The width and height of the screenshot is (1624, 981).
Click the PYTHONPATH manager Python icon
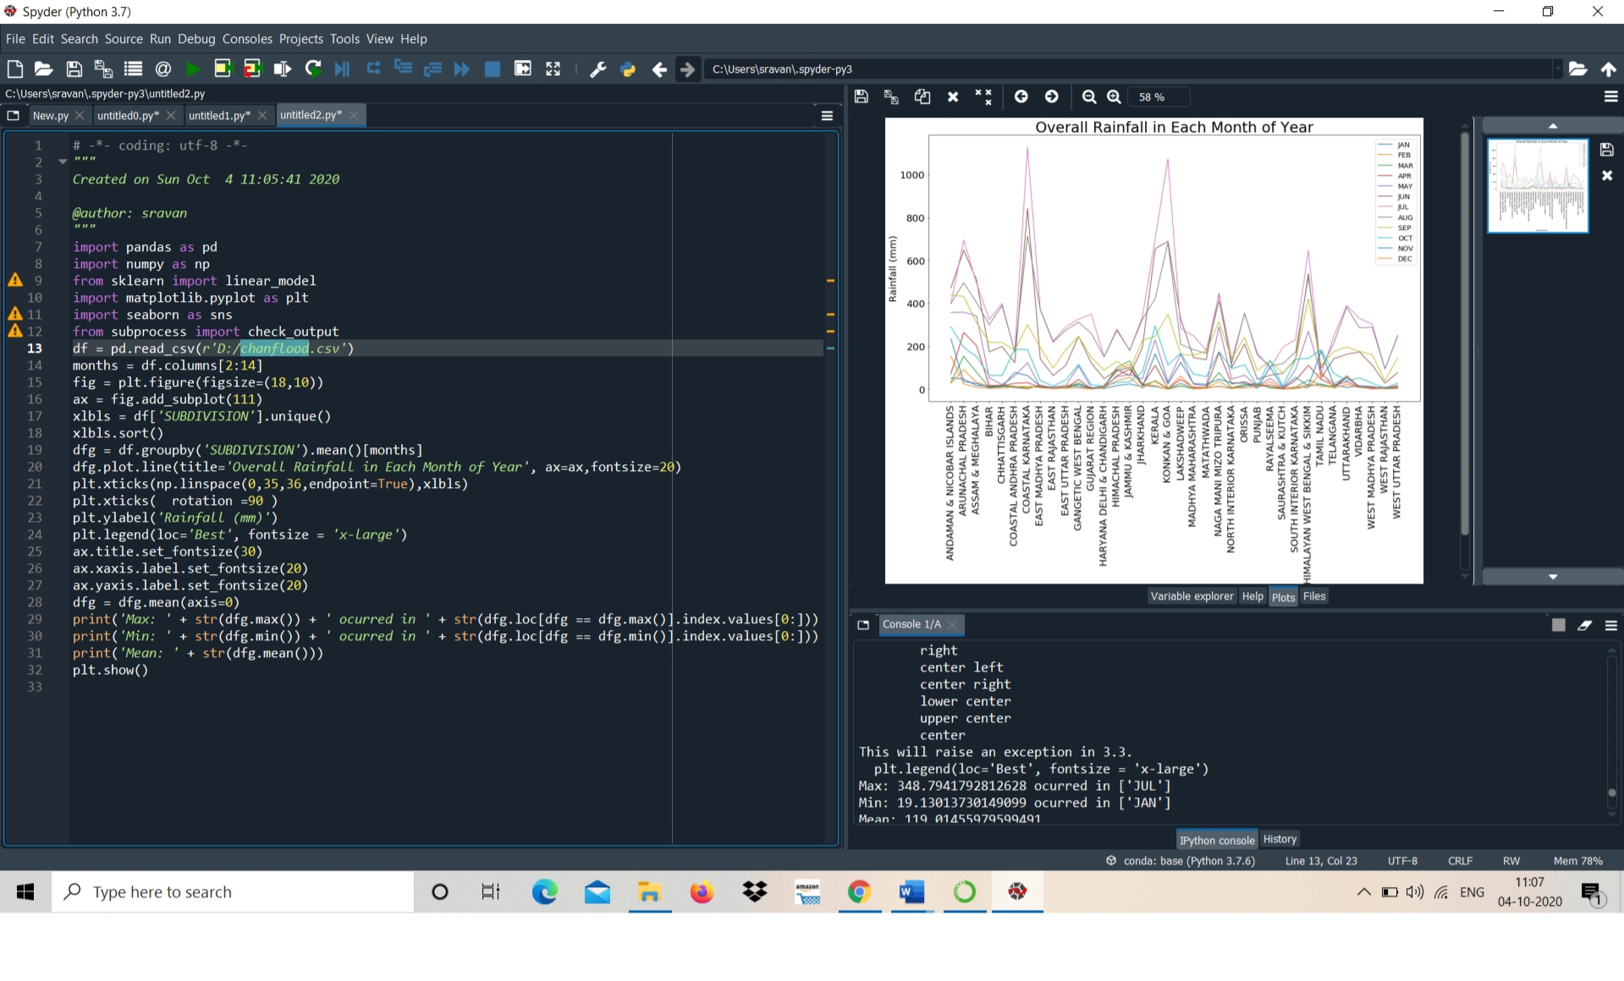pyautogui.click(x=628, y=69)
